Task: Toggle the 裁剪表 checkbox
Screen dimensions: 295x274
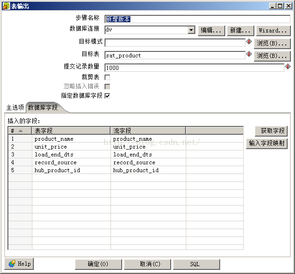Action: pyautogui.click(x=107, y=77)
